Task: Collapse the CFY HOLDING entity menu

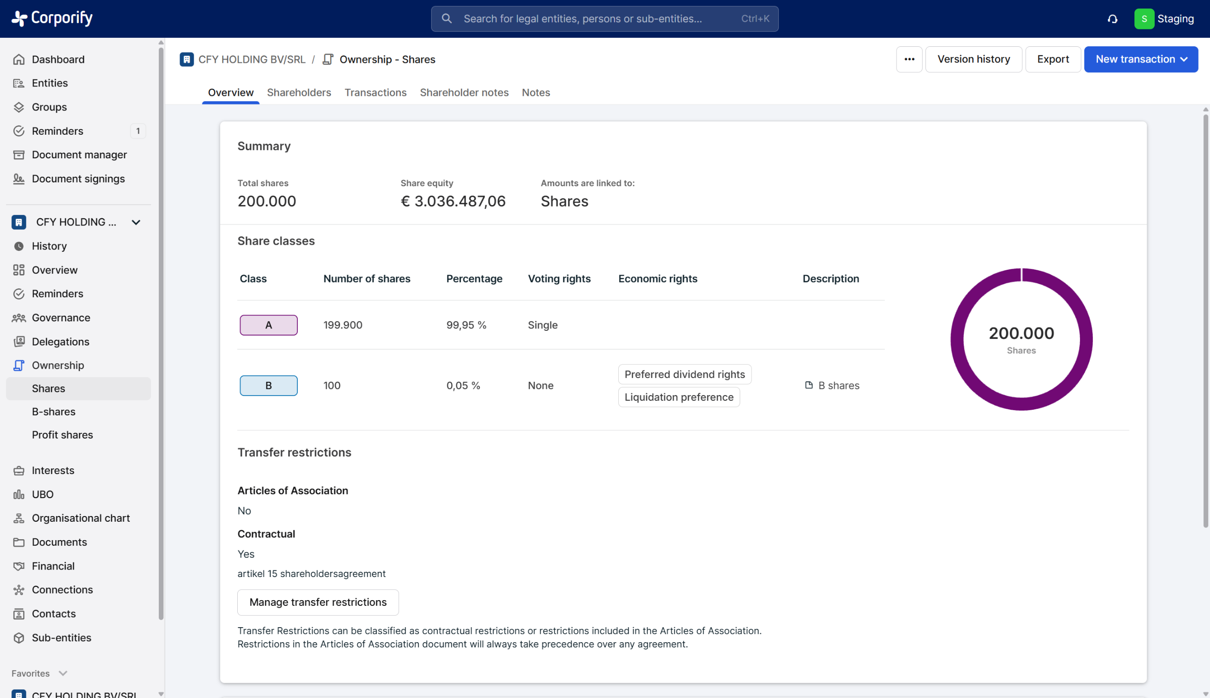Action: point(136,222)
